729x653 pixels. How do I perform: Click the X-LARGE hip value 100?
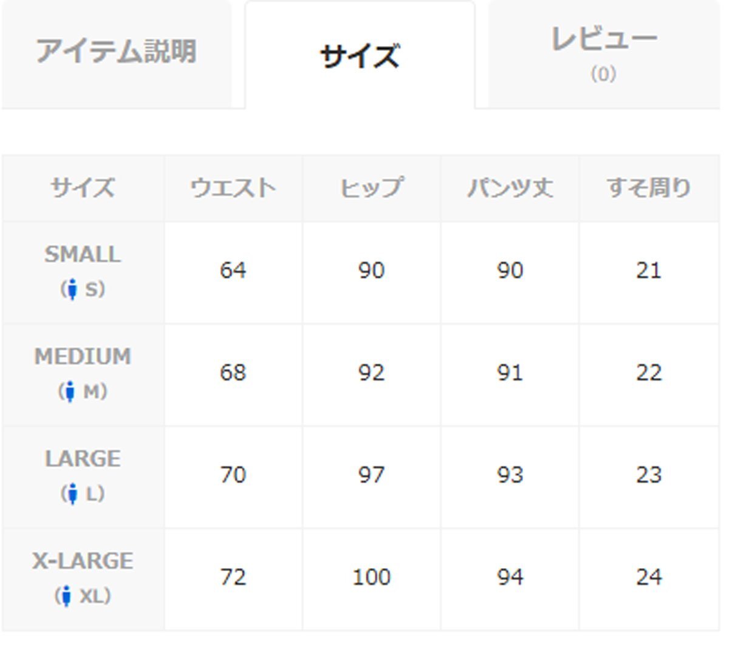click(371, 577)
